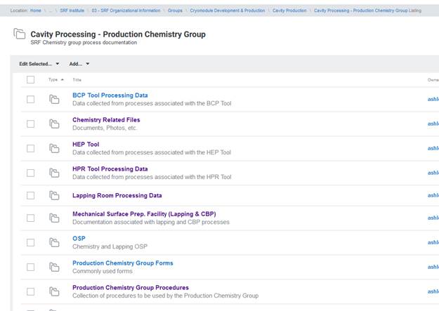Click folder icon beside HPR Tool Processing Data
This screenshot has height=311, width=439.
point(54,173)
